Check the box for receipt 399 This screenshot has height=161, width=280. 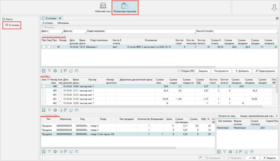tap(44, 86)
